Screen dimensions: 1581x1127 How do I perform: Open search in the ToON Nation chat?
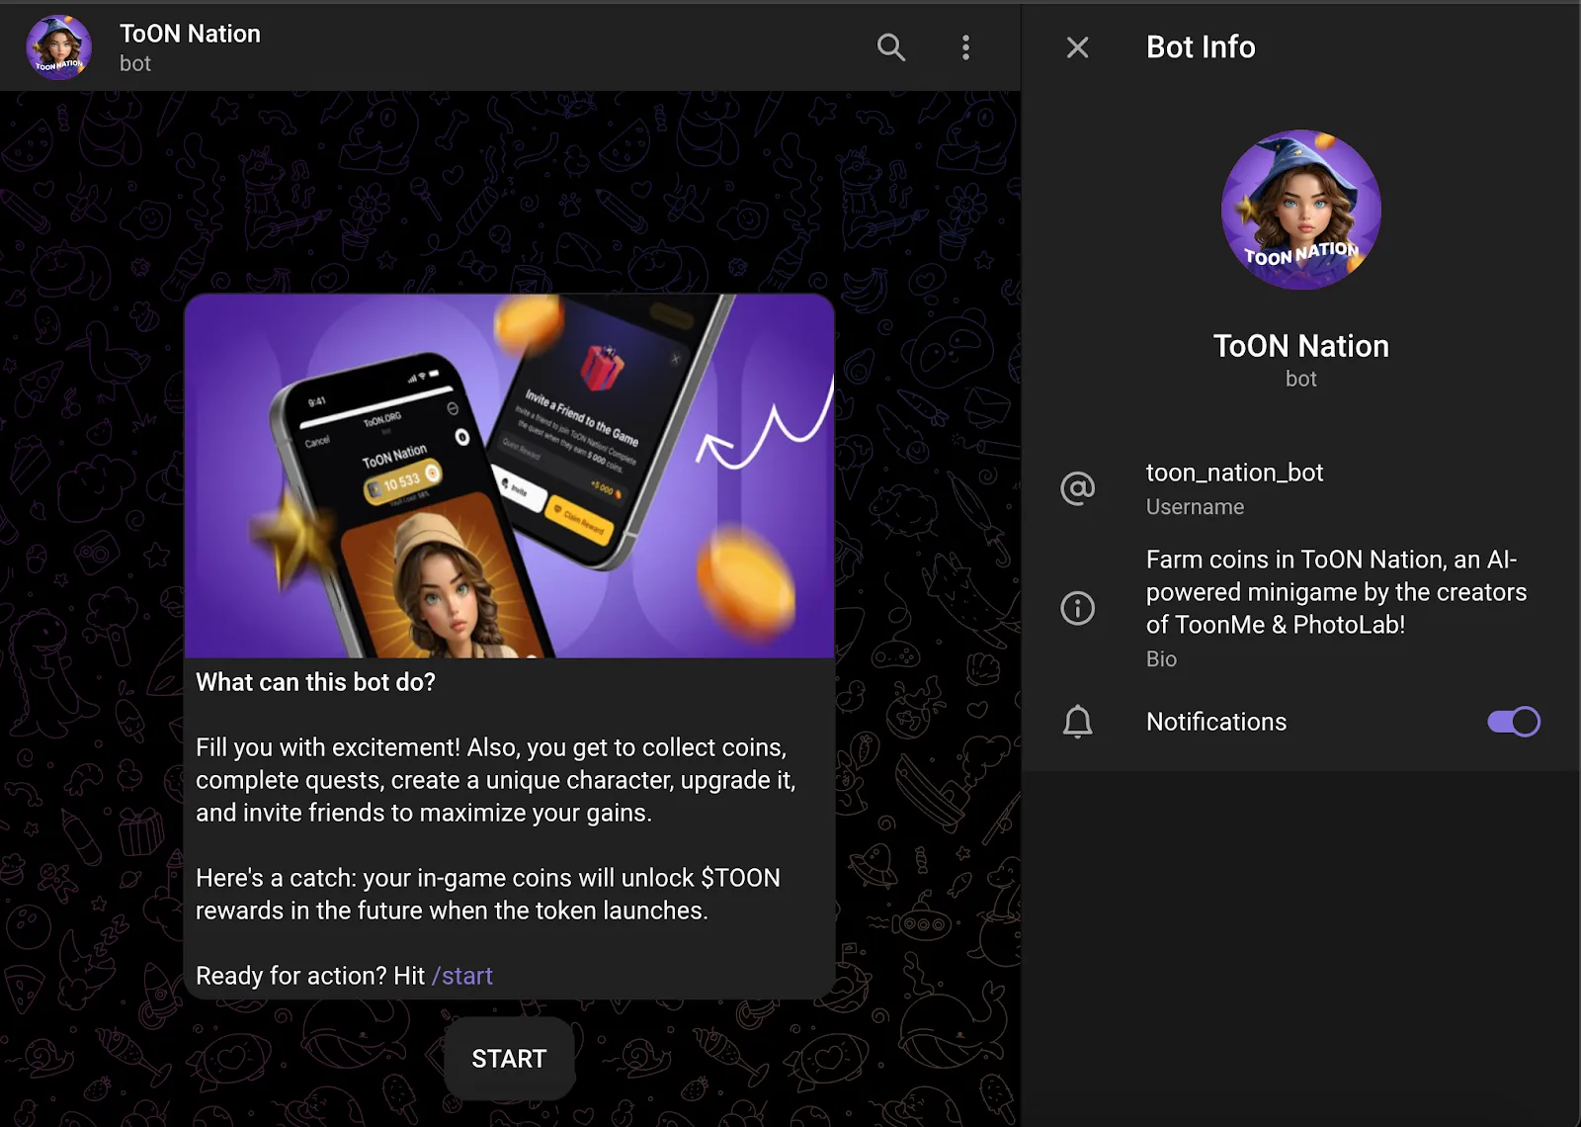[891, 47]
